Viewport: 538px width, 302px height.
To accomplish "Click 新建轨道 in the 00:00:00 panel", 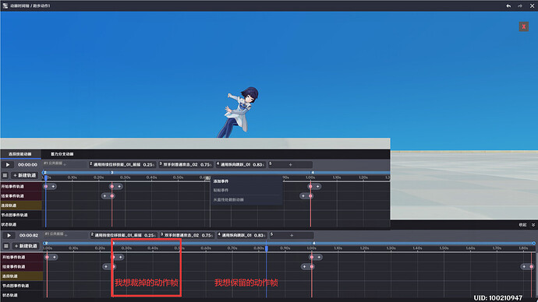I will tap(24, 175).
